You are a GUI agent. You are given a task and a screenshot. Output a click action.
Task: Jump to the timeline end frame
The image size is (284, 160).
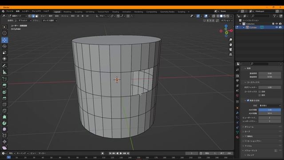pos(128,153)
